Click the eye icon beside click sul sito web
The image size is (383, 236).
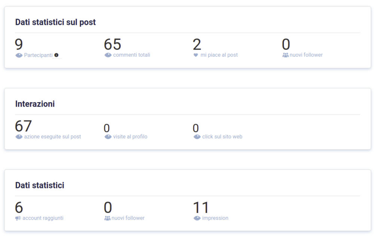point(197,137)
